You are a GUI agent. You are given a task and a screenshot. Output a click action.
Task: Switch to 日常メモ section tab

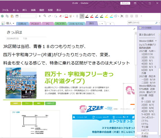tap(22, 24)
